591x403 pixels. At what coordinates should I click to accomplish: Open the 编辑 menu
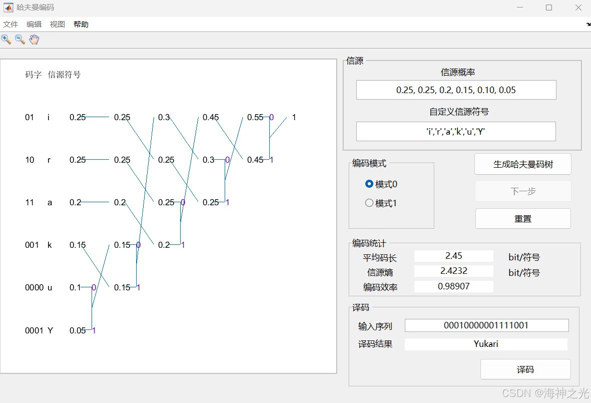[34, 24]
